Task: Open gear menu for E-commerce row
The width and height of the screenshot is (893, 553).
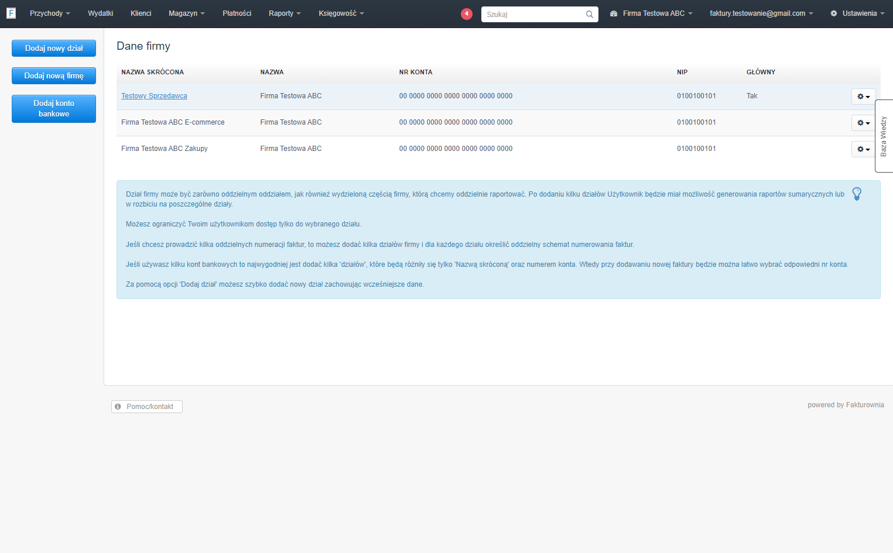Action: (863, 123)
